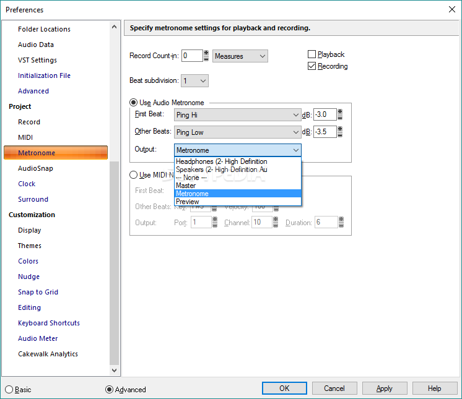Select None in the Output list

[238, 178]
